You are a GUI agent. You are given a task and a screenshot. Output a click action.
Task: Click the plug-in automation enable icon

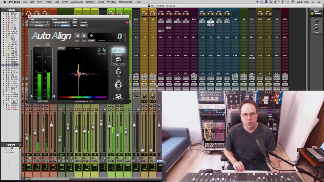tap(75, 22)
